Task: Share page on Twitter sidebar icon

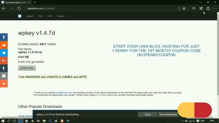Action: [x=4, y=53]
